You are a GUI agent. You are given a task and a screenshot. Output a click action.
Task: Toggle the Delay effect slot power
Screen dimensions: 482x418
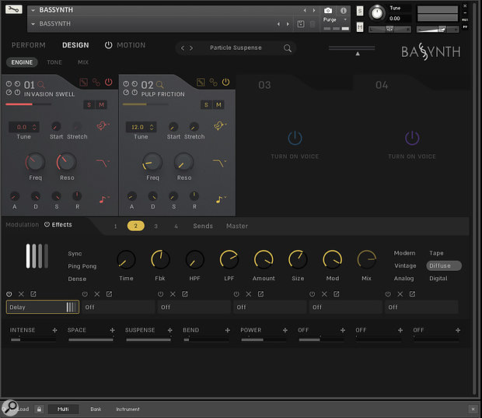(9, 294)
